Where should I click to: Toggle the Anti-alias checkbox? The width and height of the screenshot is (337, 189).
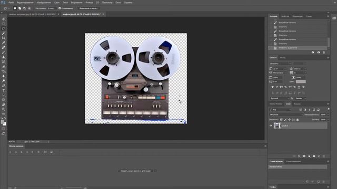point(60,8)
